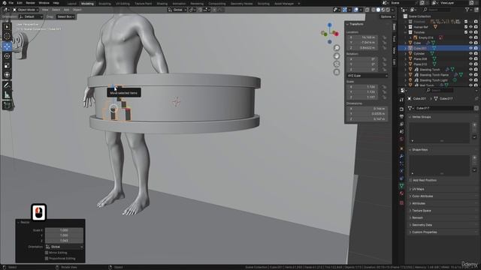Expand the Geometry Data panel
Image resolution: width=481 pixels, height=270 pixels.
(410, 225)
